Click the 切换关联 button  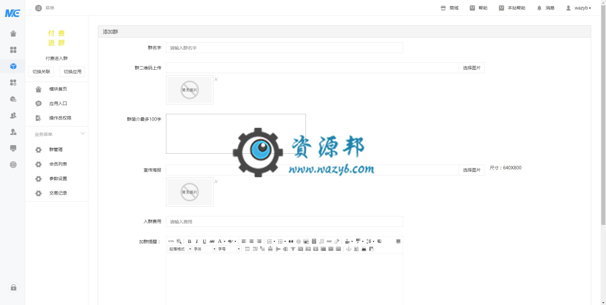click(x=41, y=72)
